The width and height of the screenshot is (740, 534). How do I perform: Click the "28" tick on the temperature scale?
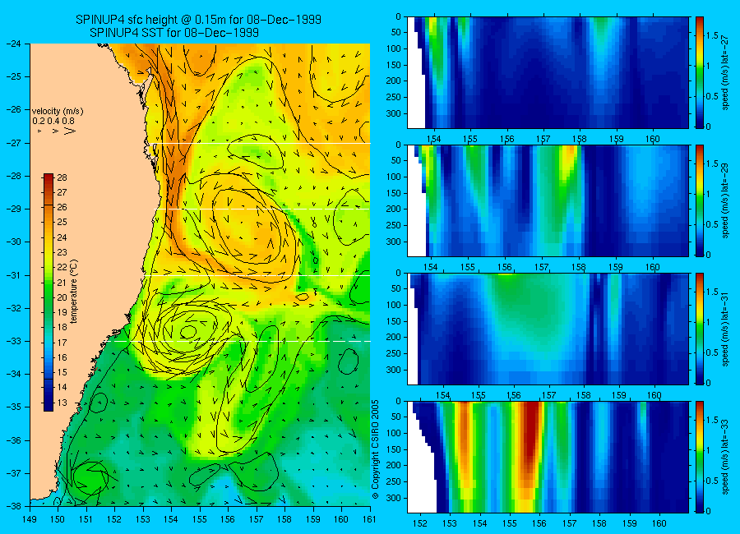[x=62, y=177]
